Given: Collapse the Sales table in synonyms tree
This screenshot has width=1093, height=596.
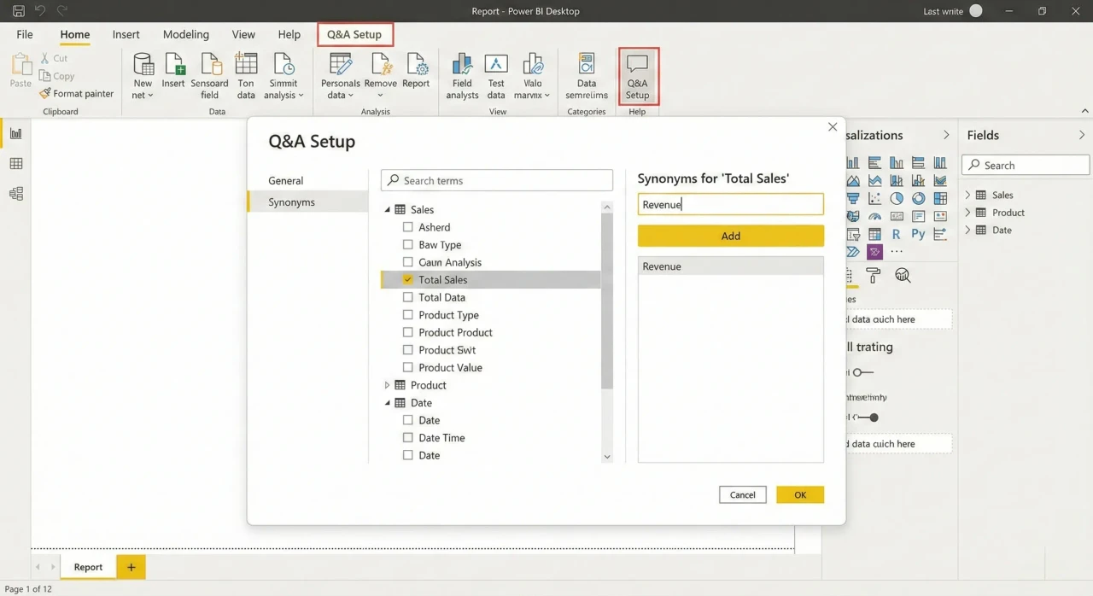Looking at the screenshot, I should (387, 209).
